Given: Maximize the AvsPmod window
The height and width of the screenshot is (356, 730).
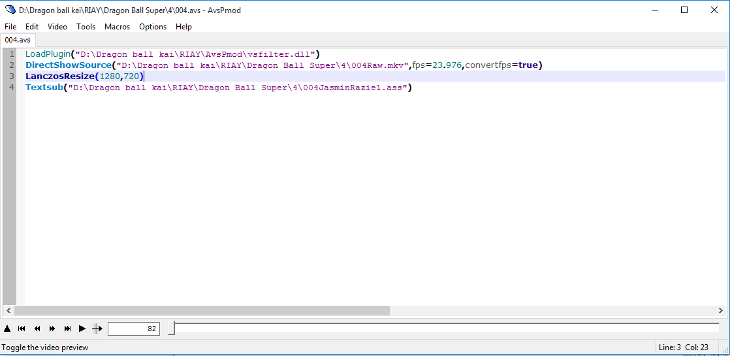Looking at the screenshot, I should [684, 10].
